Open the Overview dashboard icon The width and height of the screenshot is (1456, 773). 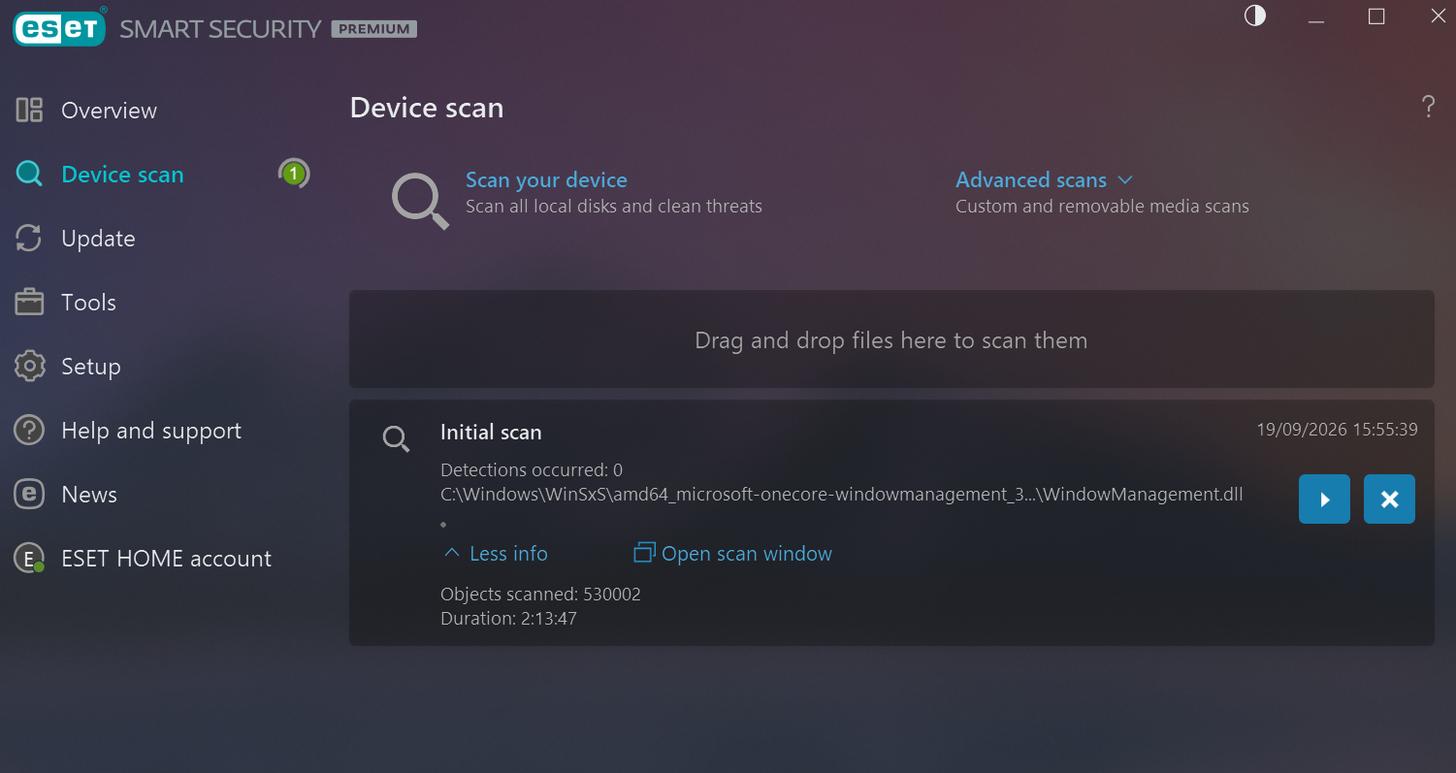coord(29,111)
